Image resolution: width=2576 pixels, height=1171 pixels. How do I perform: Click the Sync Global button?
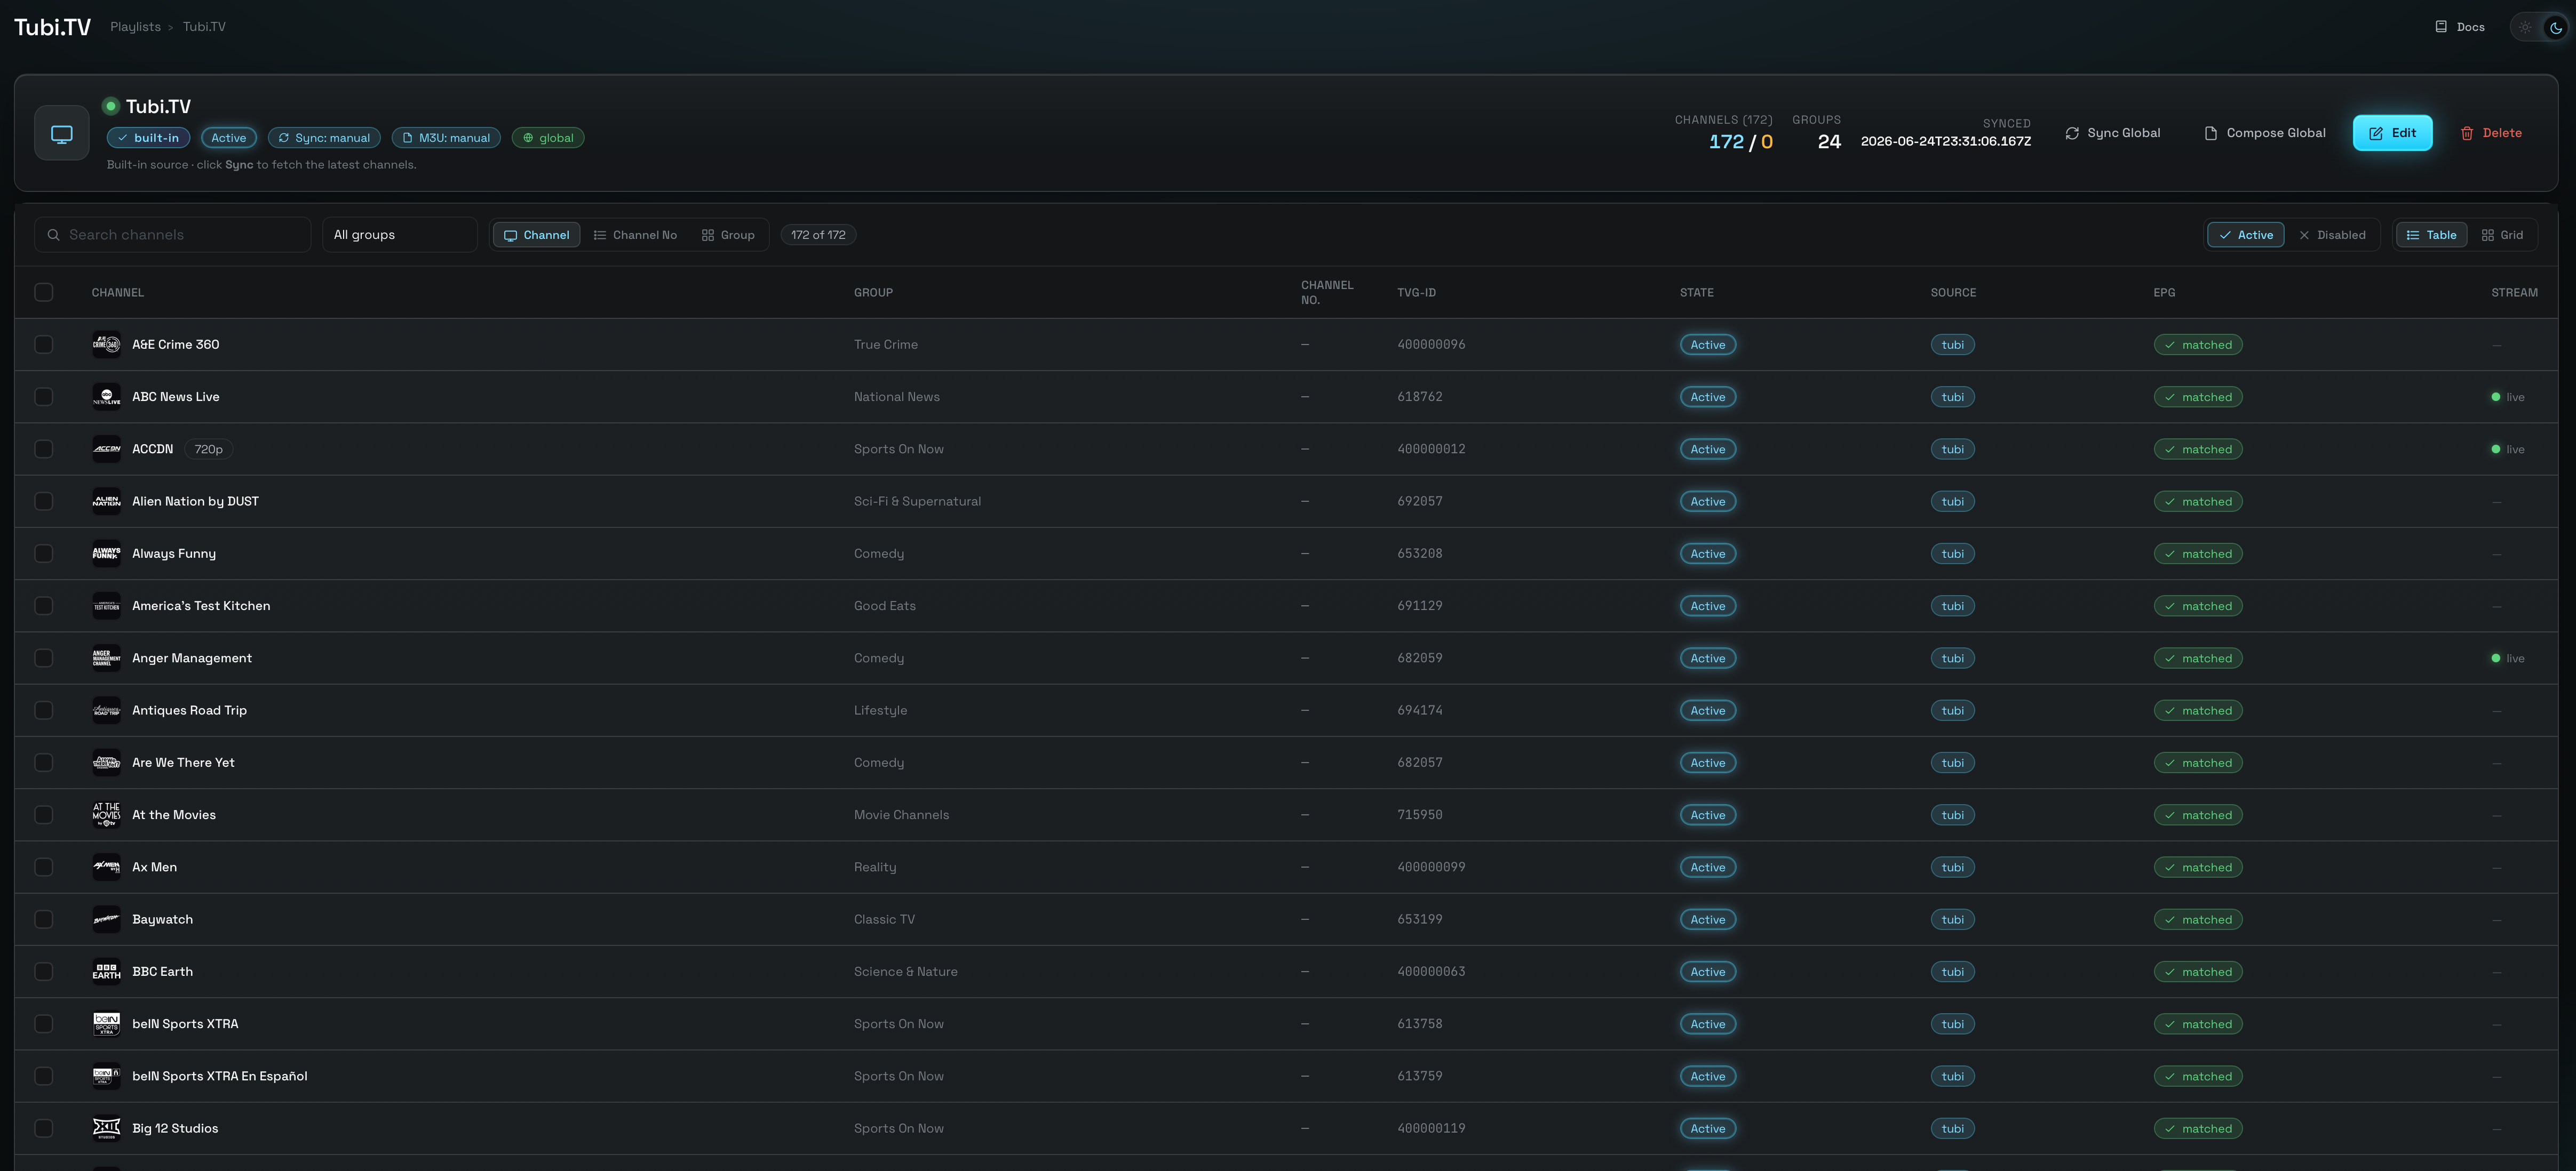coord(2112,133)
